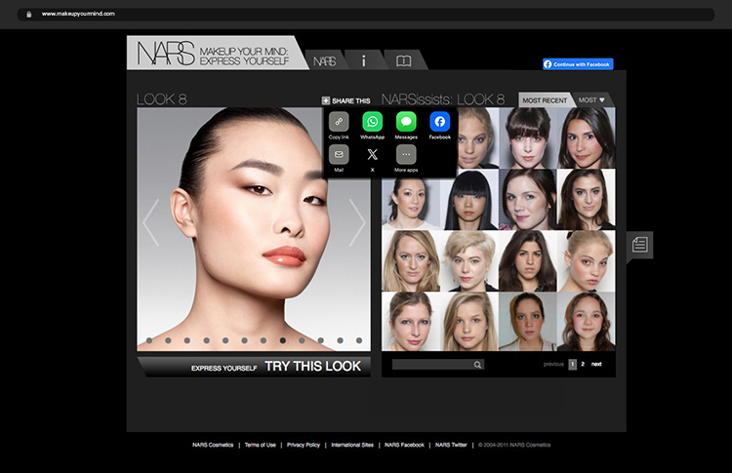Go to previous look with left arrow
The height and width of the screenshot is (473, 732).
pyautogui.click(x=150, y=223)
